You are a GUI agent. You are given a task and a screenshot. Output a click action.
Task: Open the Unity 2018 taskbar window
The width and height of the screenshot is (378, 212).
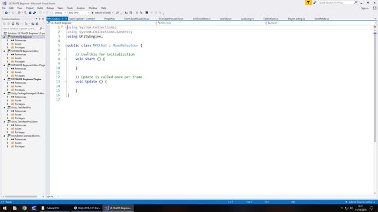coord(87,208)
